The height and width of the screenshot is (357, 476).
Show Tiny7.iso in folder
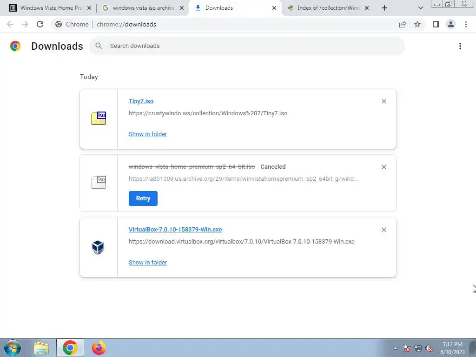click(148, 134)
